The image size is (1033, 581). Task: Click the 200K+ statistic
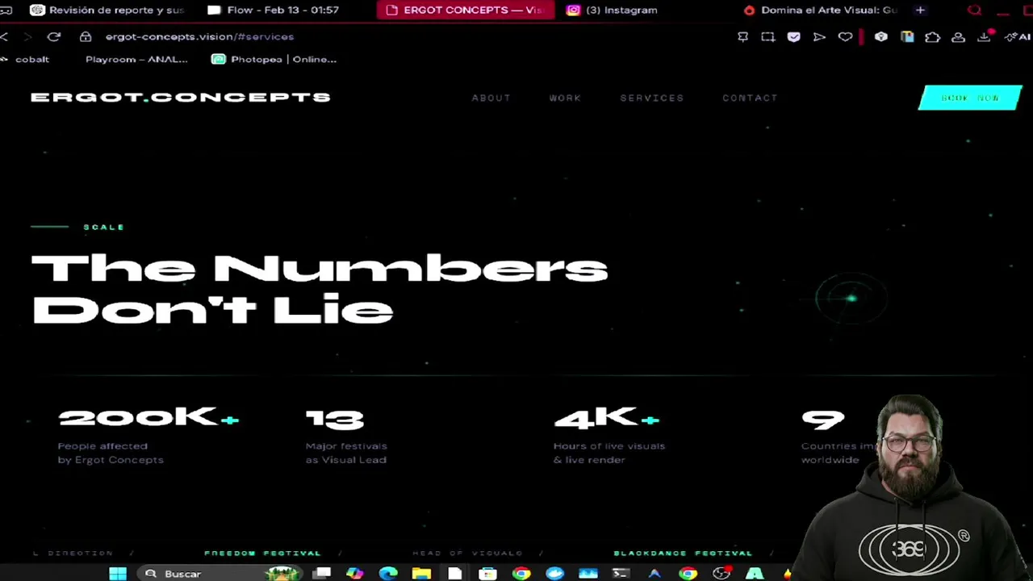coord(148,417)
